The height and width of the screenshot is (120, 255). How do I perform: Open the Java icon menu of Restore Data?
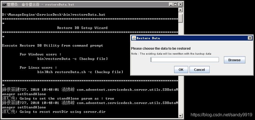pyautogui.click(x=134, y=38)
